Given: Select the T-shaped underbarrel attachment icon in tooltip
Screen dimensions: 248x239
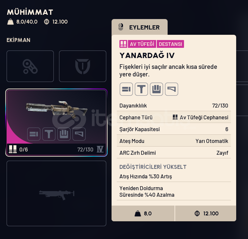Looking at the screenshot, I should click(x=141, y=89).
